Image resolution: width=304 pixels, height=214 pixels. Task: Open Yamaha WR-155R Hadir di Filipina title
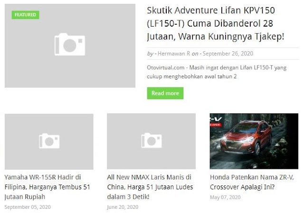(x=47, y=187)
